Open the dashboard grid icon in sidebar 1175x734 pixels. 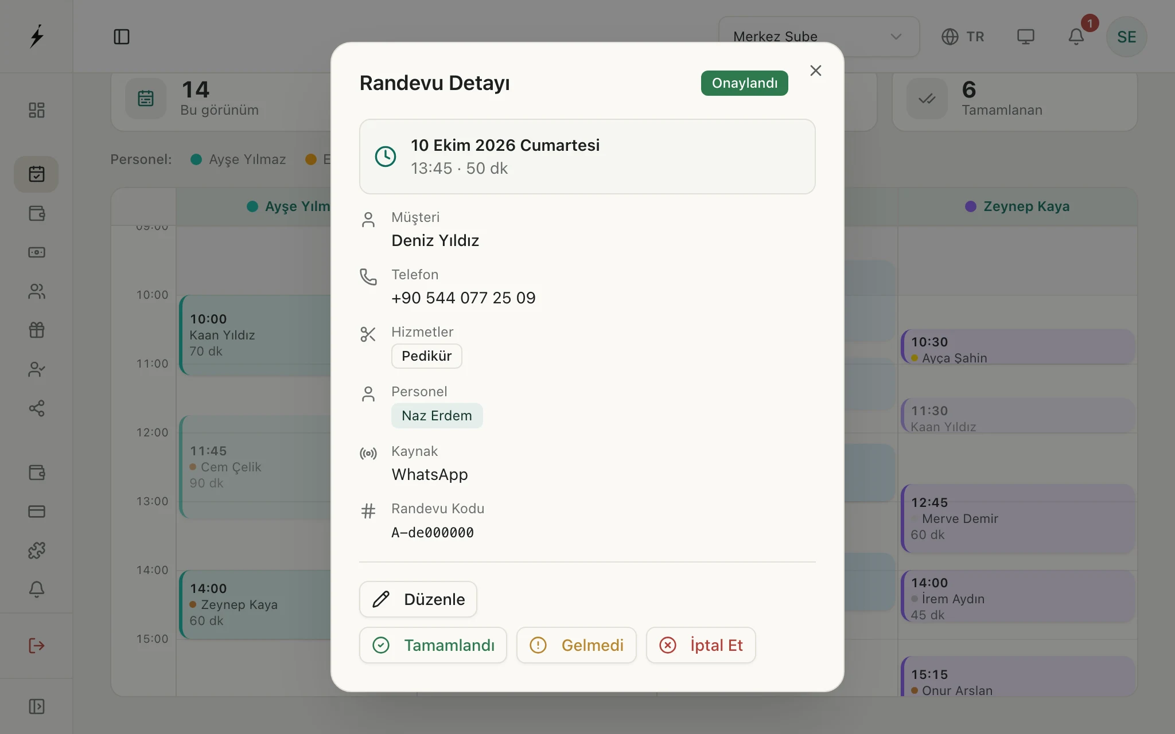tap(36, 110)
